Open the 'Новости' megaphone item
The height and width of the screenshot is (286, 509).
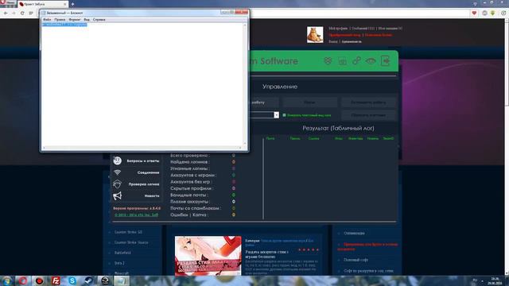[x=136, y=196]
